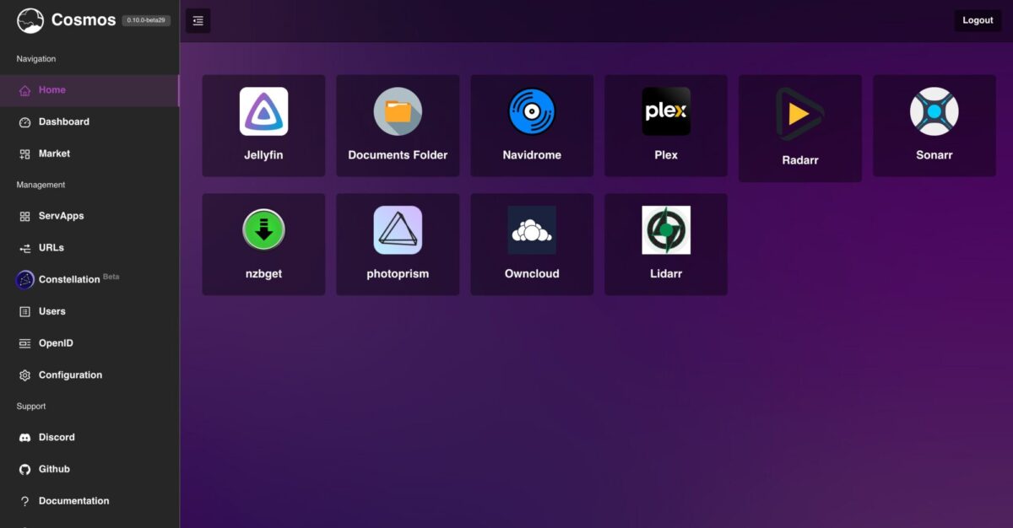Viewport: 1013px width, 528px height.
Task: Click the Documents Folder icon
Action: 398,111
